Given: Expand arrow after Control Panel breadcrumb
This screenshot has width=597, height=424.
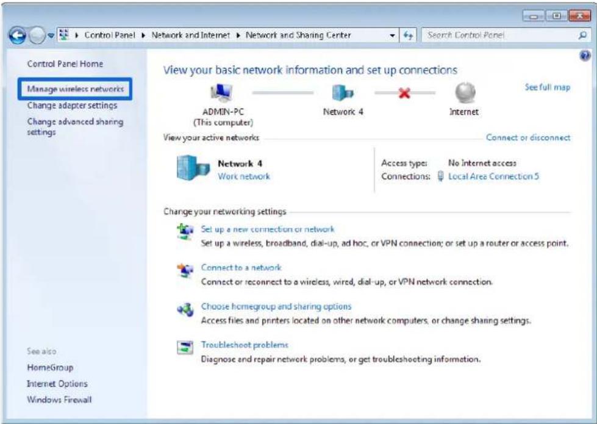Looking at the screenshot, I should tap(143, 35).
